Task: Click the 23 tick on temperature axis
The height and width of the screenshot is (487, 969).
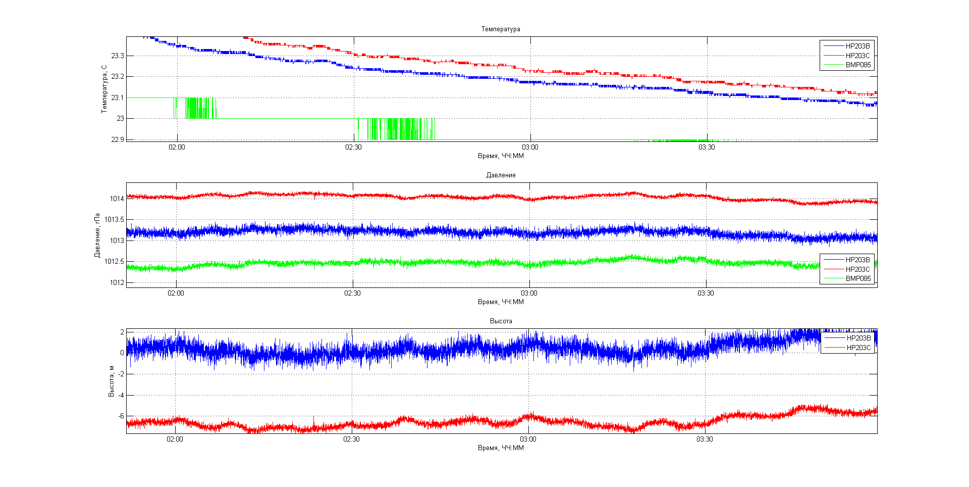Action: (121, 119)
